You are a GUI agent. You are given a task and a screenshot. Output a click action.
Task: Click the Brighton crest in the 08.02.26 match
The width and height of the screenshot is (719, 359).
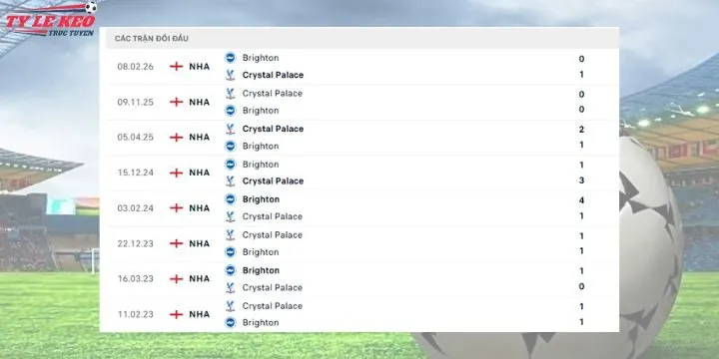tap(231, 58)
